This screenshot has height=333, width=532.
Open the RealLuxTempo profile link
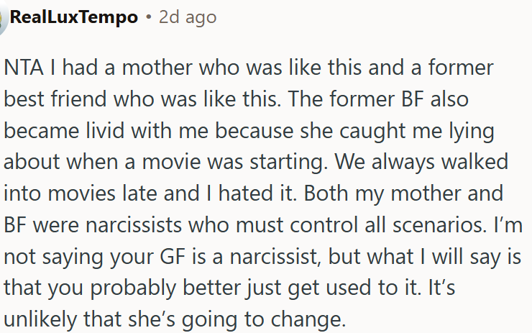(x=73, y=17)
